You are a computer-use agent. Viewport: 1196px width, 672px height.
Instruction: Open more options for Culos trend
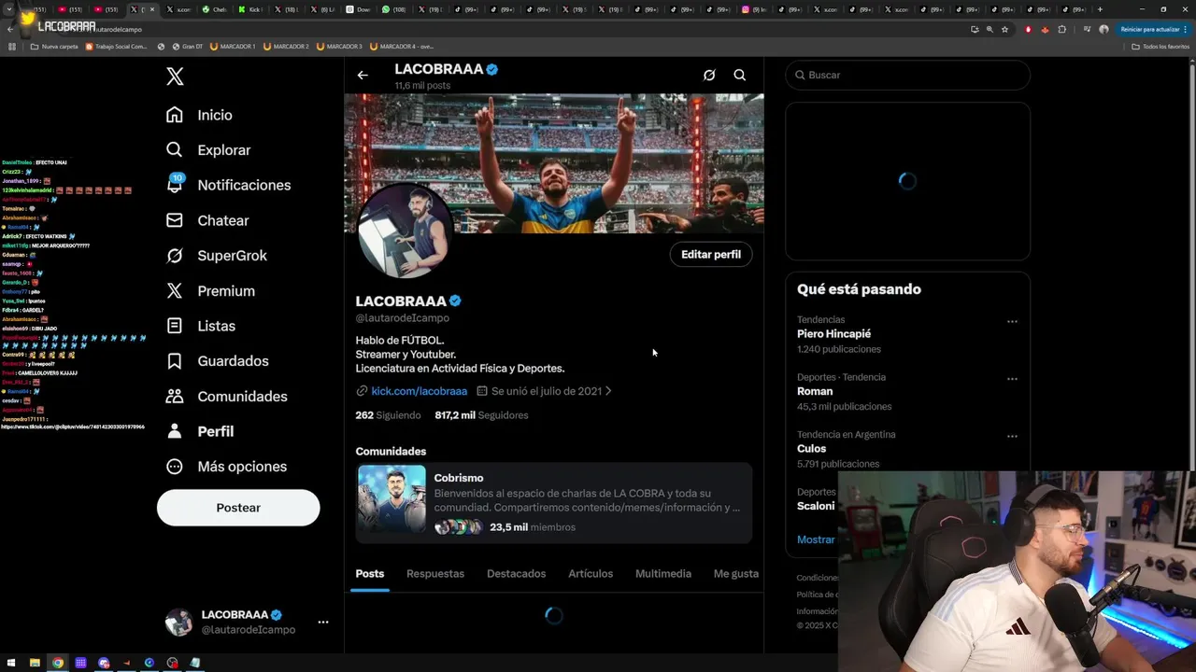point(1012,436)
